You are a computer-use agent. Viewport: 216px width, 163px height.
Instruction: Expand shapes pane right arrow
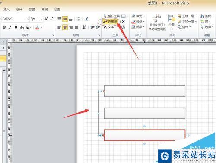pyautogui.click(x=3, y=48)
